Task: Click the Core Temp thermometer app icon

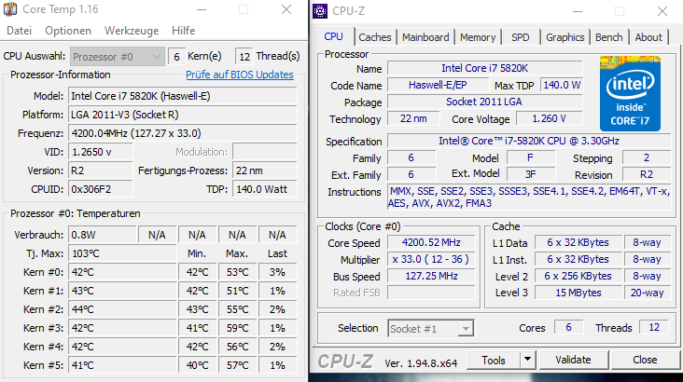Action: [10, 9]
